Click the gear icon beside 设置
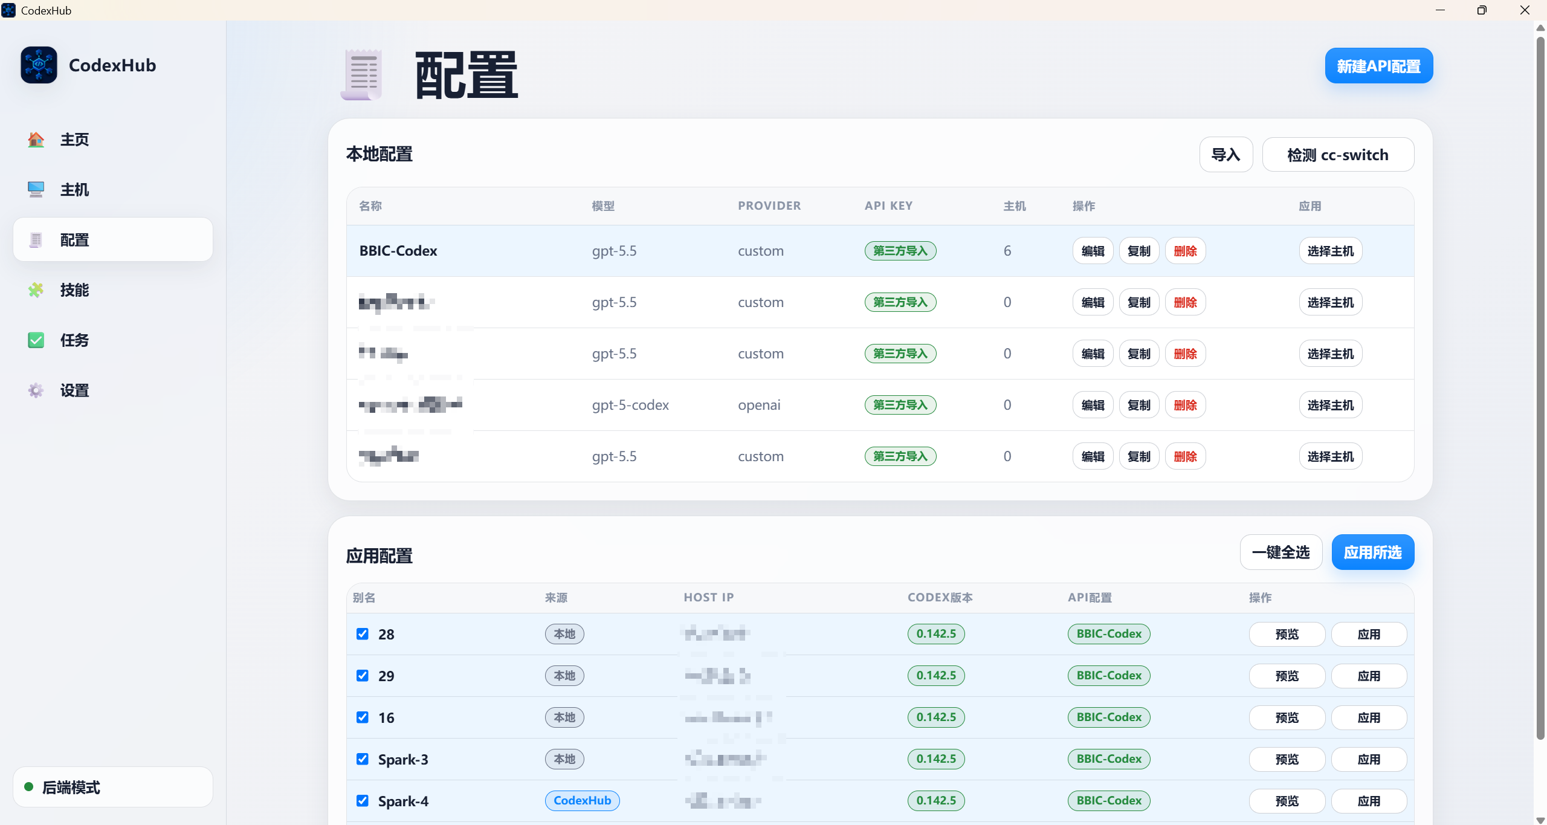 click(36, 390)
